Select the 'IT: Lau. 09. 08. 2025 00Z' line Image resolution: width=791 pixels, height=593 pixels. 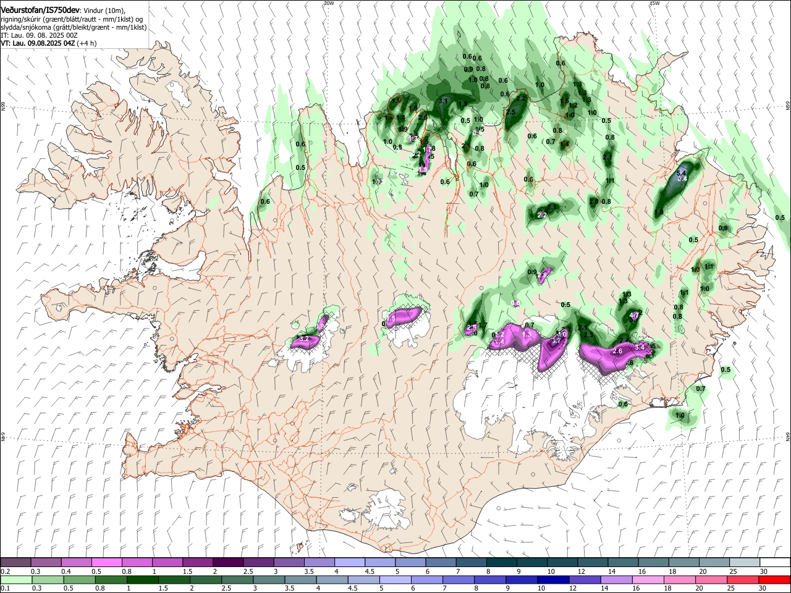tap(40, 36)
